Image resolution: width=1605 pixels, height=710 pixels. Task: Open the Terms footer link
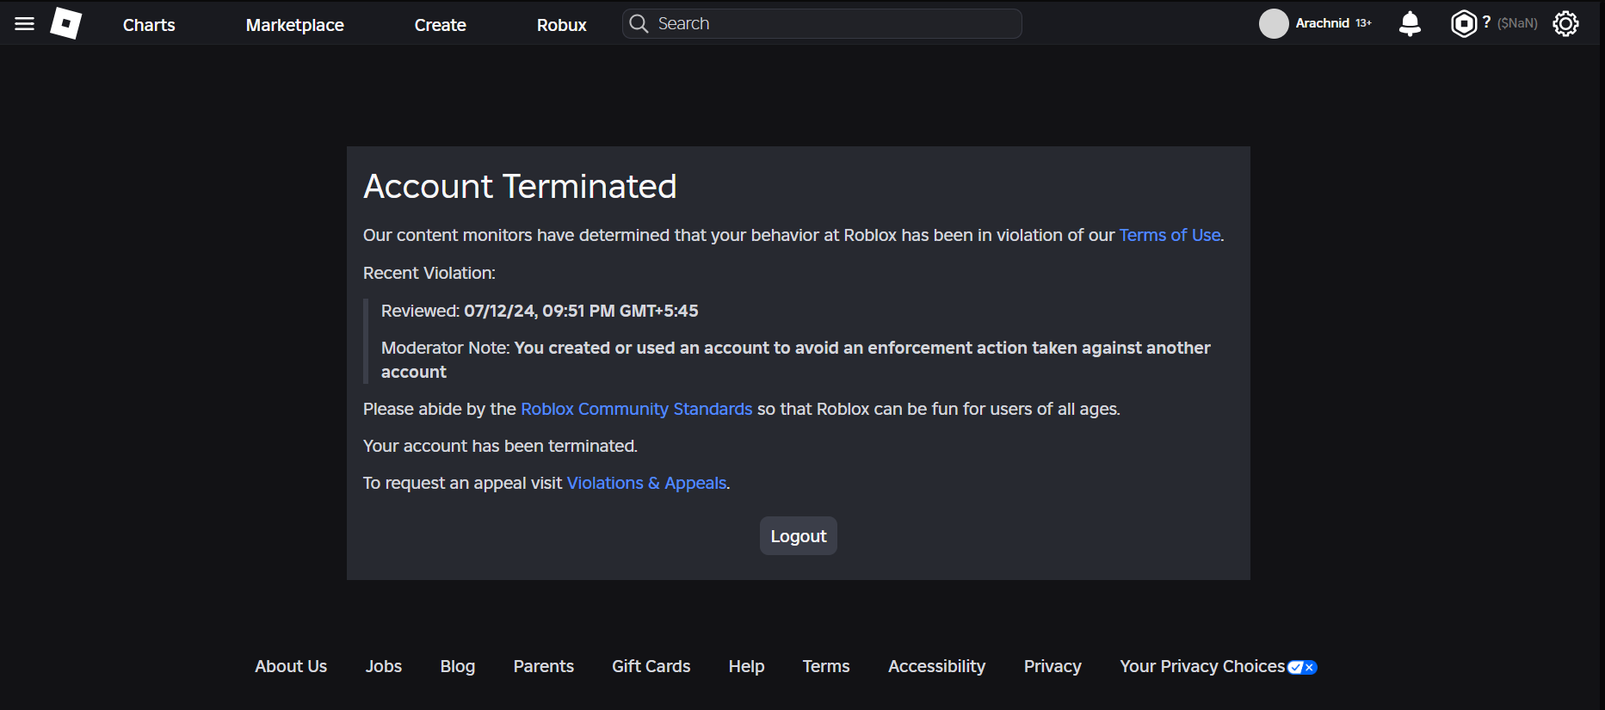click(x=826, y=666)
